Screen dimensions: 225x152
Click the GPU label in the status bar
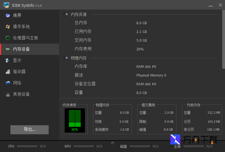tap(67, 146)
